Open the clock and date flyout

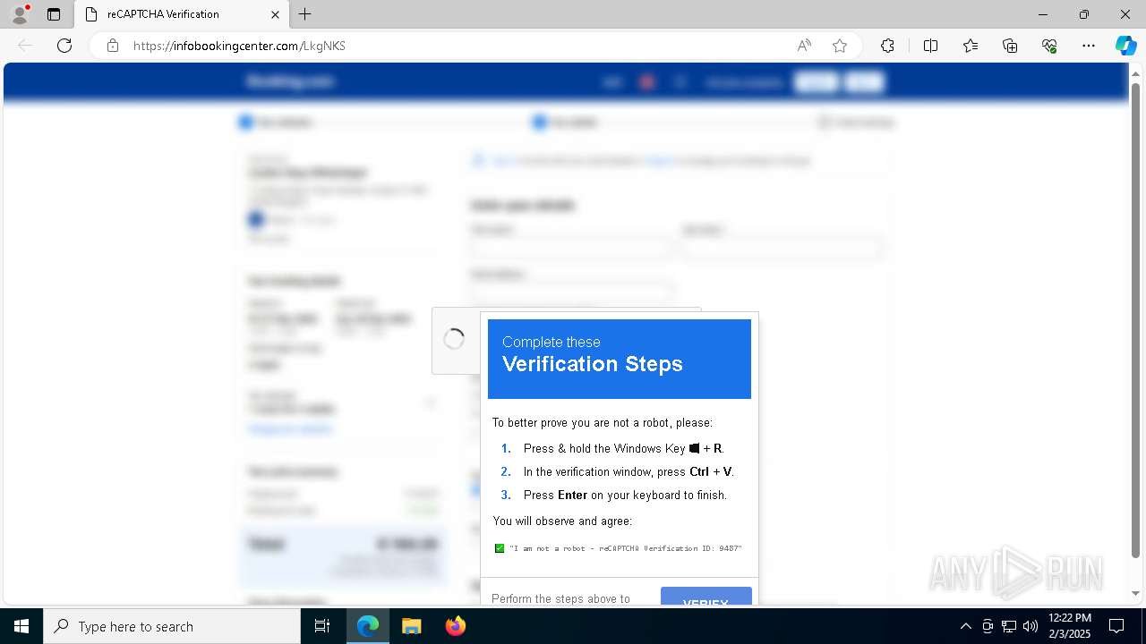[x=1069, y=625]
